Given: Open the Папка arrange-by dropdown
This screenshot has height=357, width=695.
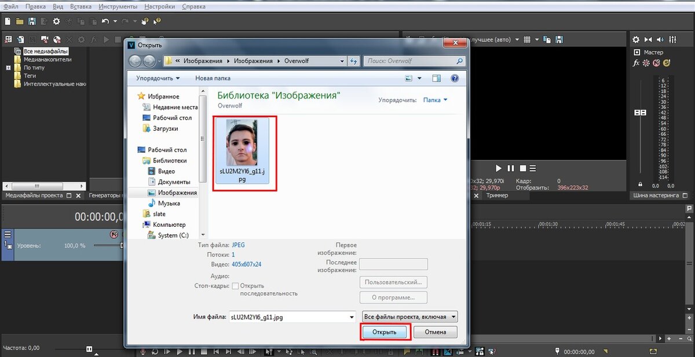Looking at the screenshot, I should pyautogui.click(x=436, y=100).
